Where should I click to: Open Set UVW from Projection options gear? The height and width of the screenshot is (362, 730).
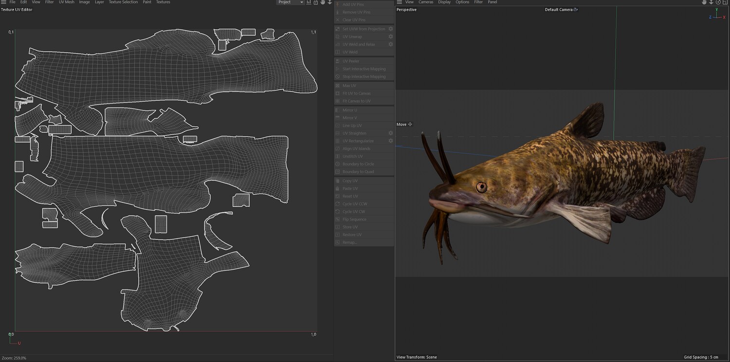point(390,29)
